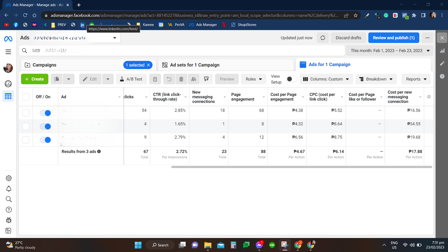448x252 pixels.
Task: Open the This month date range dropdown
Action: [x=390, y=51]
